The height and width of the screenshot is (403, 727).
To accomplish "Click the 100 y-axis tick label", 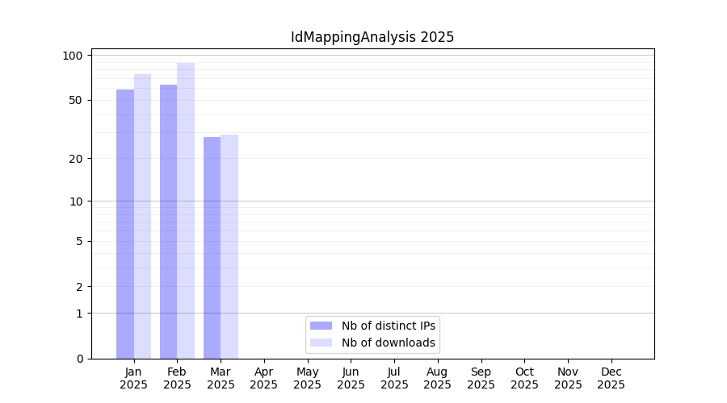I will [74, 56].
